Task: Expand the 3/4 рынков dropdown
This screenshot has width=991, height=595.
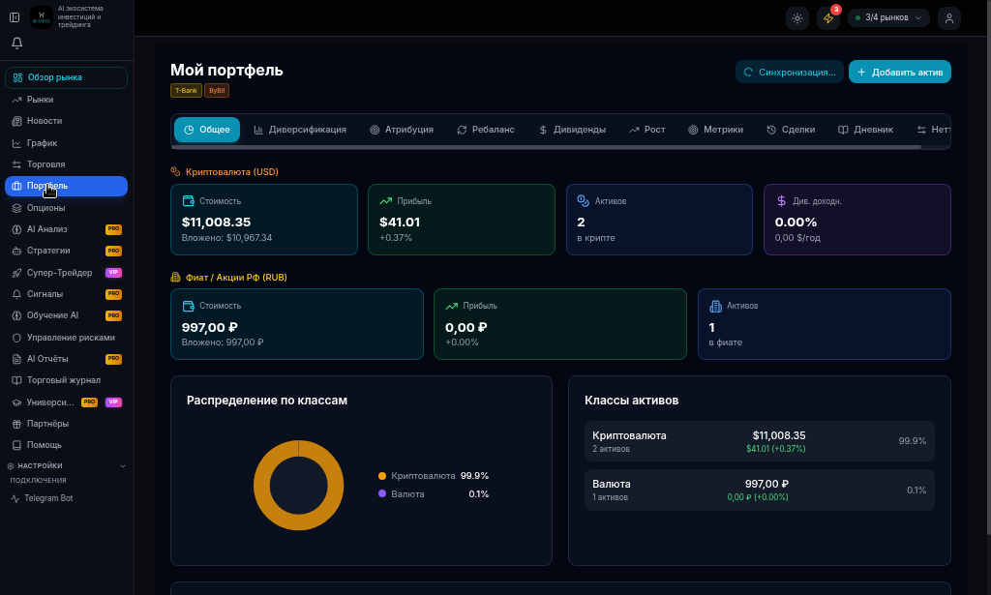Action: 888,17
